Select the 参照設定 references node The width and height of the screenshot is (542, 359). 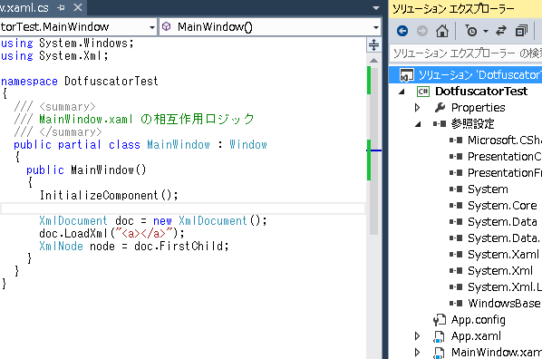(472, 124)
